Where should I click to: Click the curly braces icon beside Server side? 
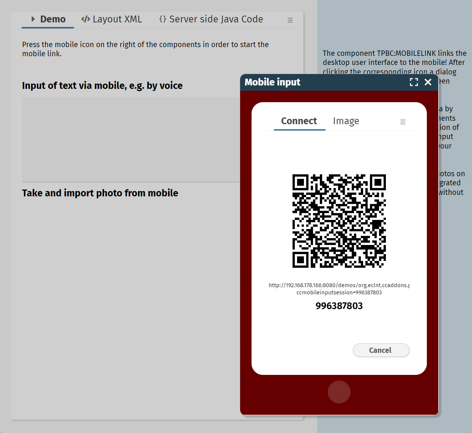(163, 19)
